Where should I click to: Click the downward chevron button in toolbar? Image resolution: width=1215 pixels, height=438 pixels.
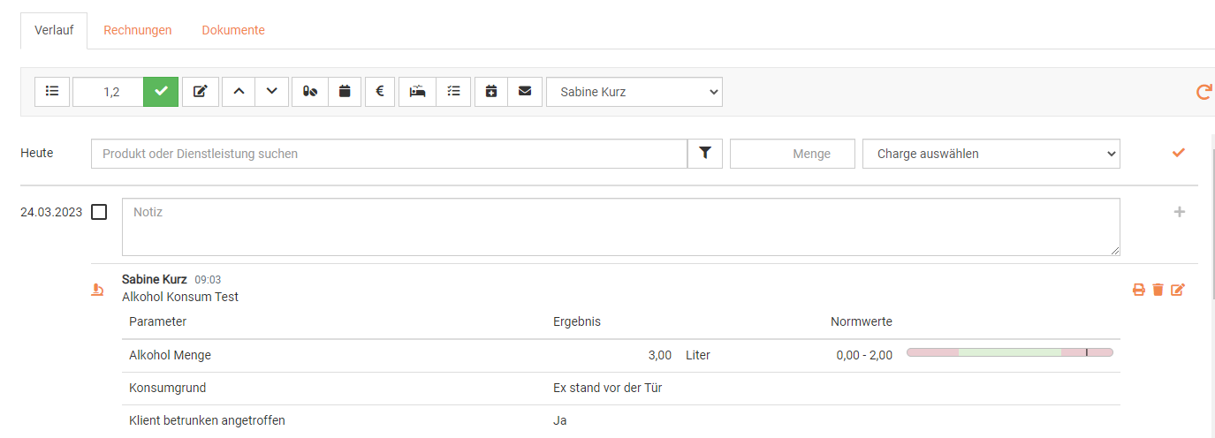(272, 91)
